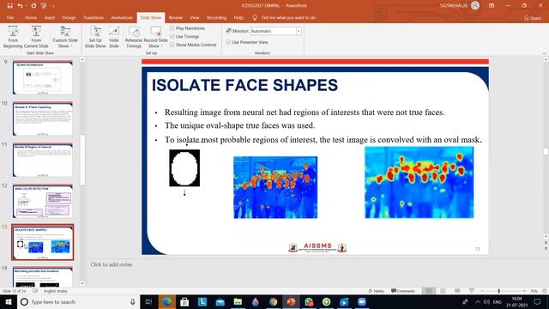Switch to the Insert tab
The height and width of the screenshot is (309, 549).
pos(50,17)
